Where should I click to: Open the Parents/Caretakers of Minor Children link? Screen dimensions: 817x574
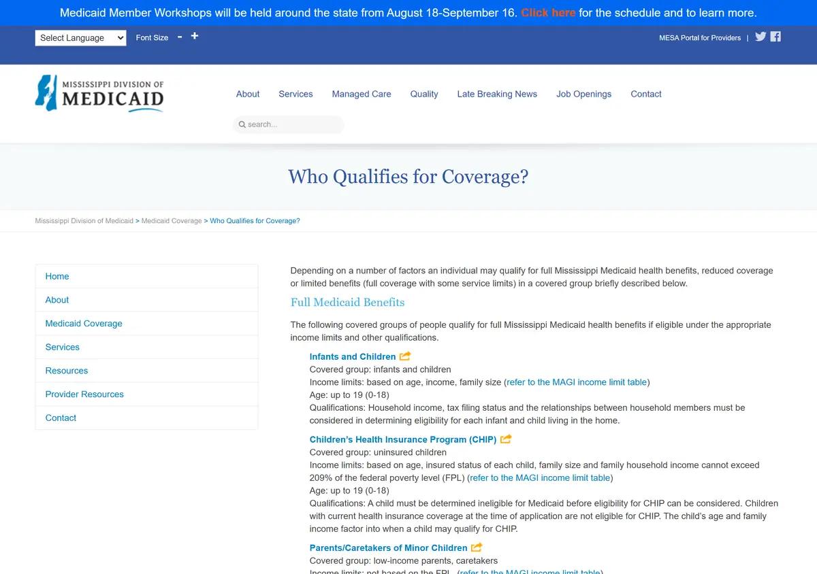click(x=389, y=547)
